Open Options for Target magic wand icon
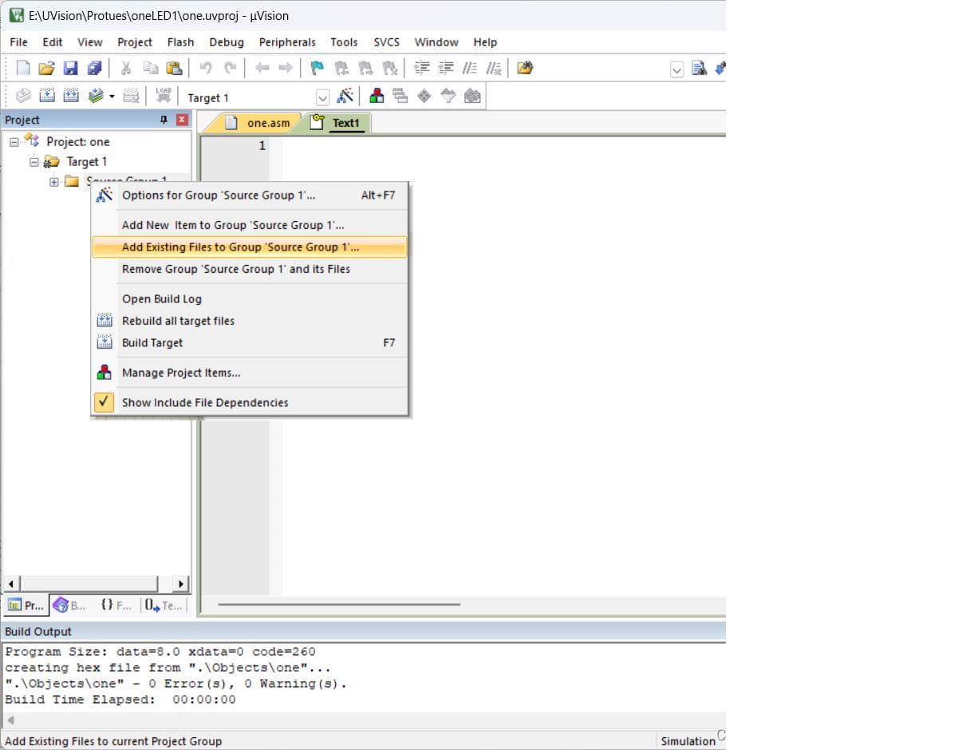962x750 pixels. 345,97
